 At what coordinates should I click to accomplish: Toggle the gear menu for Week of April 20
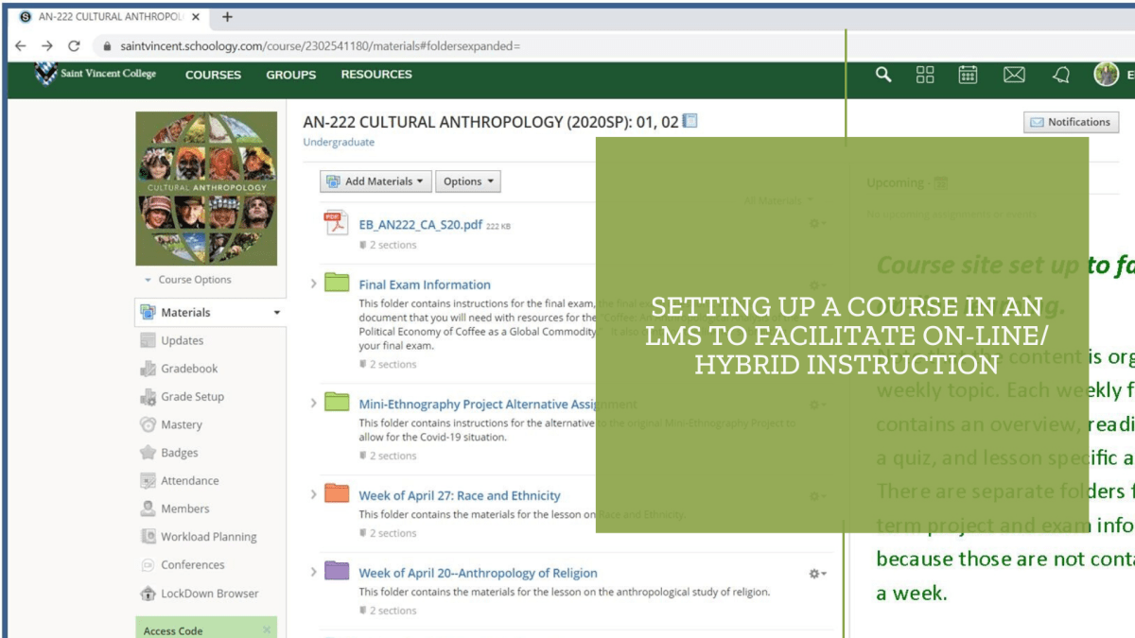(814, 573)
